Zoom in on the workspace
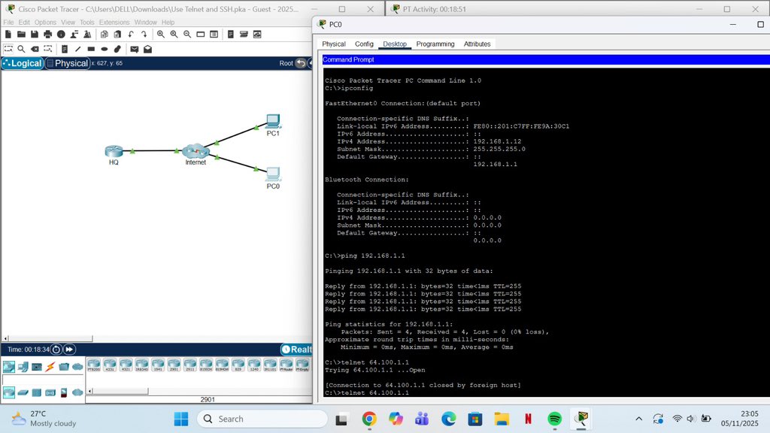This screenshot has height=433, width=770. pyautogui.click(x=161, y=35)
